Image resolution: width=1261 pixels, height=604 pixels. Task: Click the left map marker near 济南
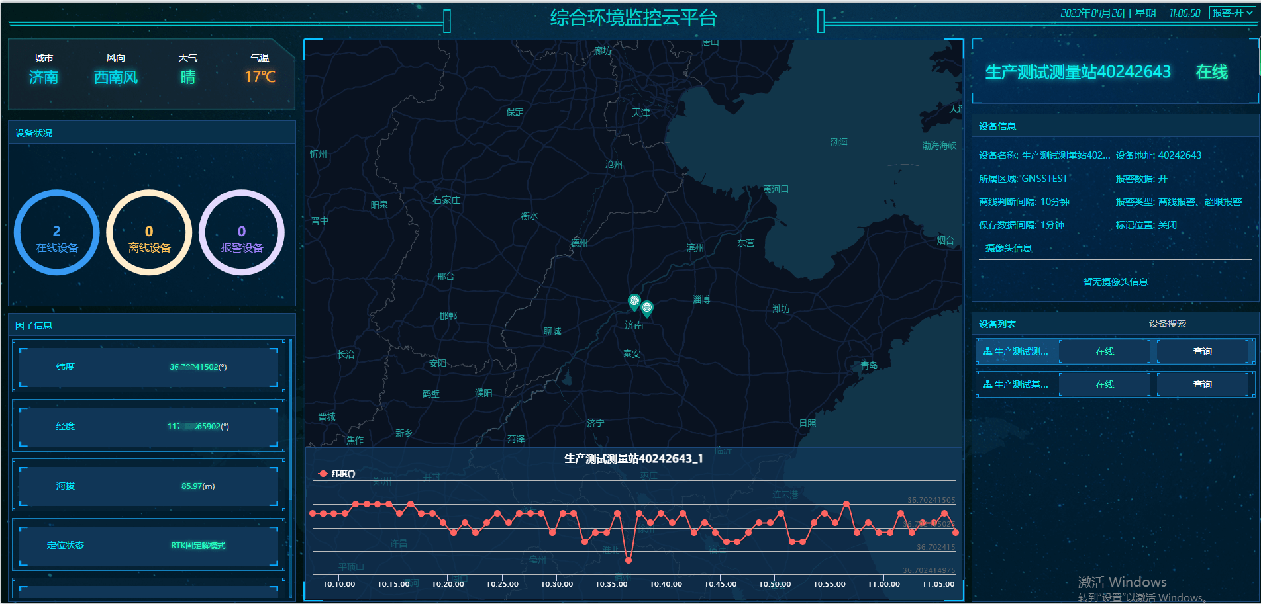click(634, 302)
